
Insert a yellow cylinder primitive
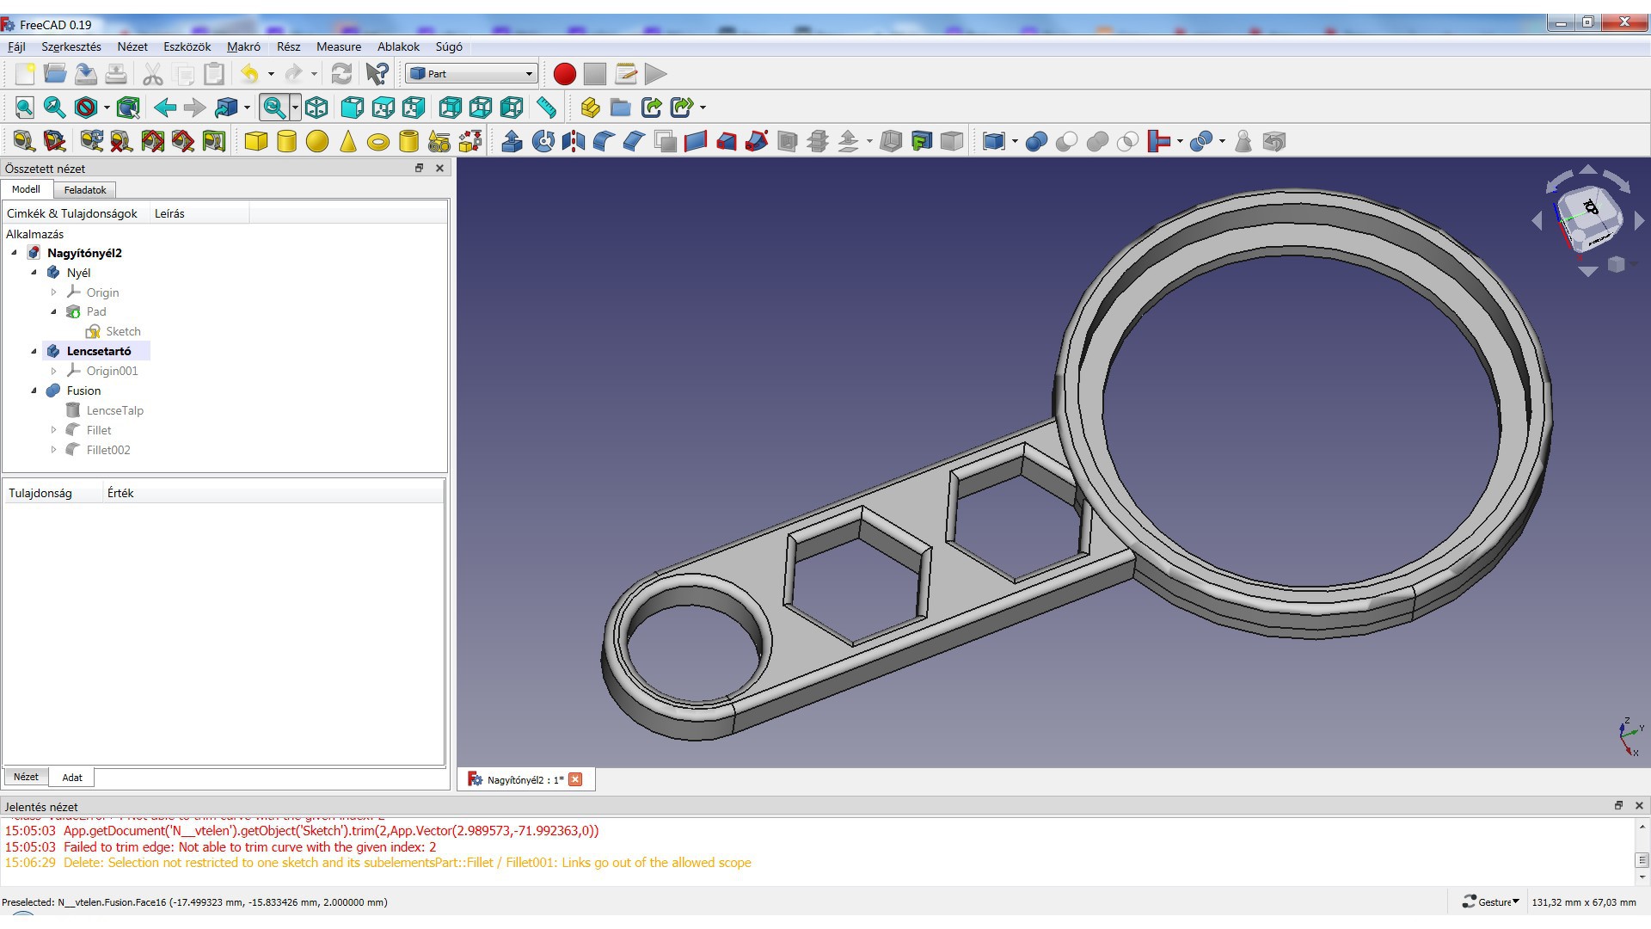(x=286, y=141)
